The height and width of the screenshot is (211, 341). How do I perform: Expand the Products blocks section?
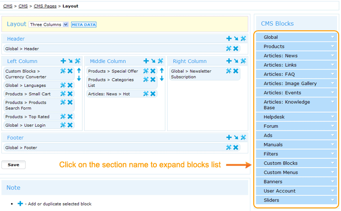[296, 46]
